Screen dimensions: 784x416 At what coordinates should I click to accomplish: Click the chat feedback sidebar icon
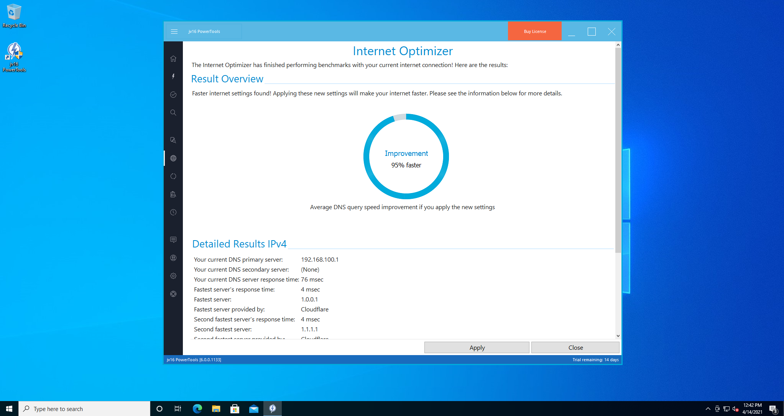pos(173,239)
